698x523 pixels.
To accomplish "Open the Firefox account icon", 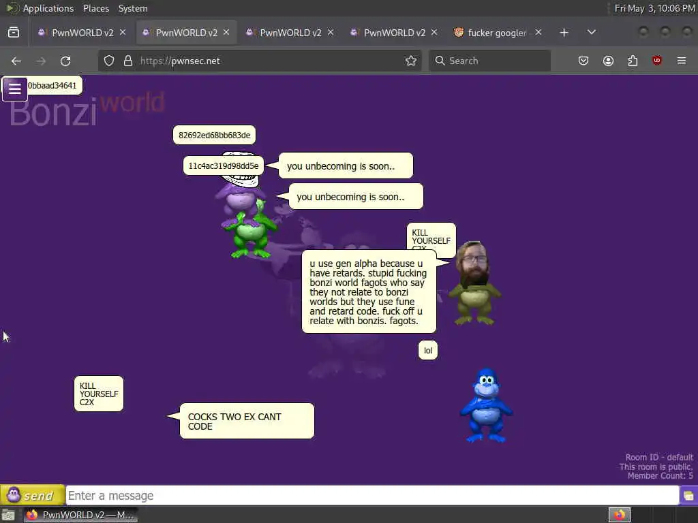I will coord(608,61).
